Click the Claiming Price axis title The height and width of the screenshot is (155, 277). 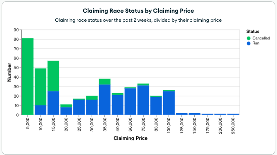coord(131,138)
